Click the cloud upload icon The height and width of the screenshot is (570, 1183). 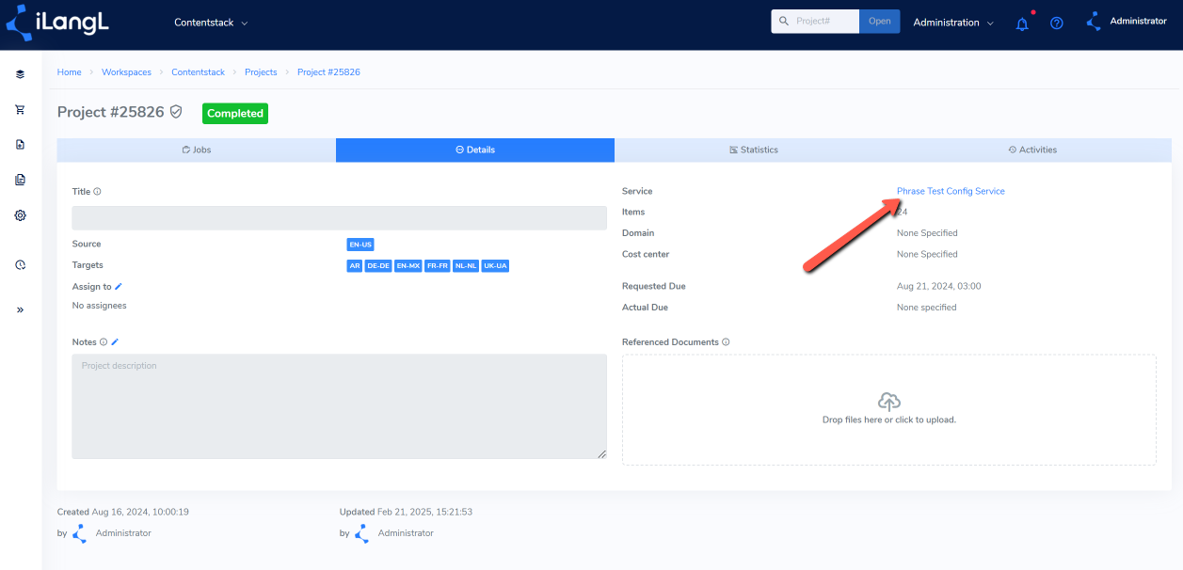[x=889, y=402]
